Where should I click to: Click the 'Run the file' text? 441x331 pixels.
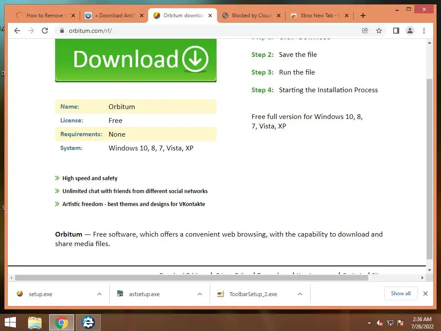pyautogui.click(x=297, y=72)
